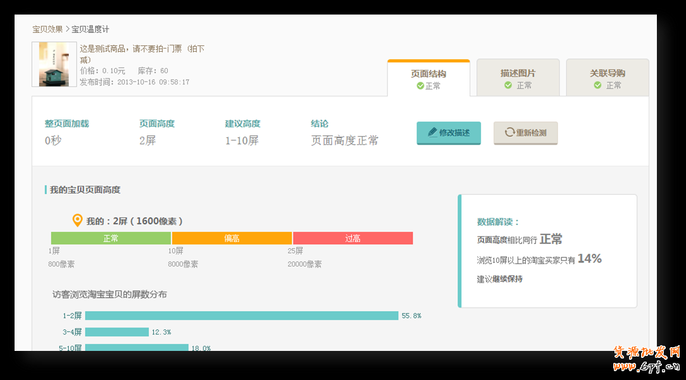Click the 数据解读 heading
Screen dimensions: 686x380
click(x=497, y=222)
